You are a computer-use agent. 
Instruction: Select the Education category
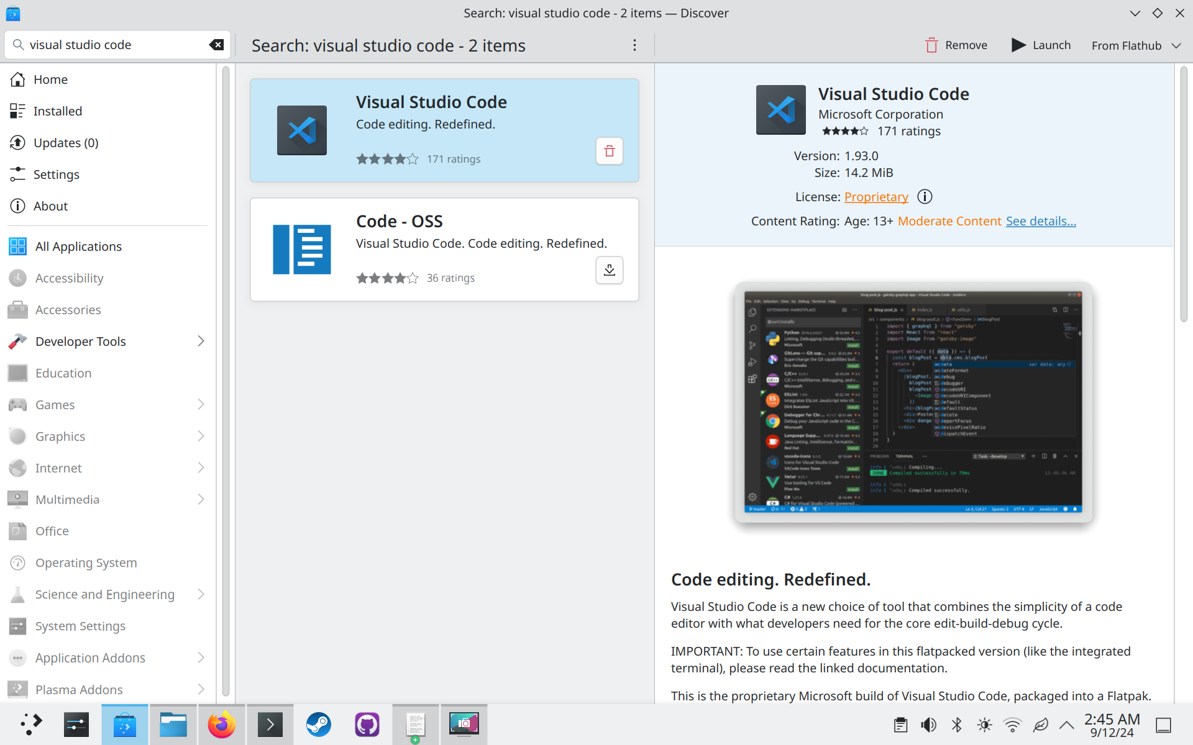(x=107, y=373)
